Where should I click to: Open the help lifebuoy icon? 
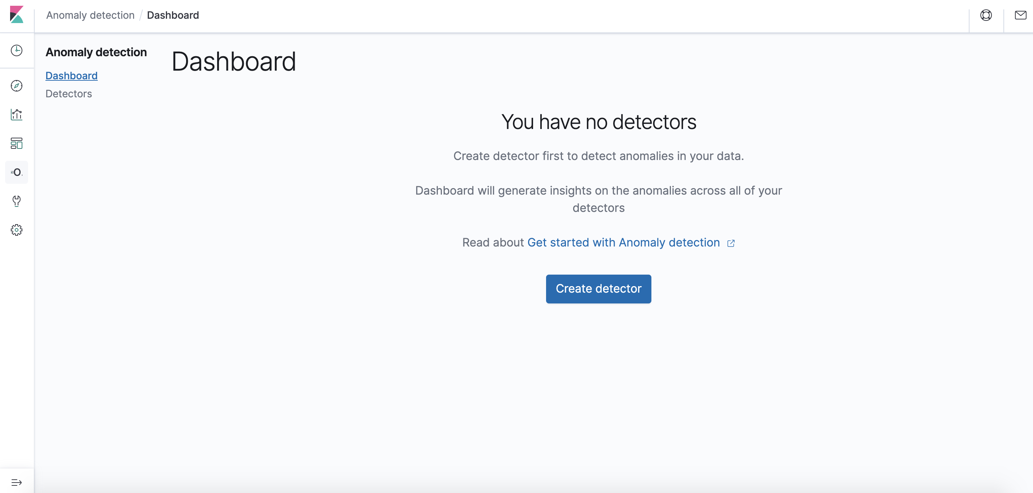(x=986, y=15)
